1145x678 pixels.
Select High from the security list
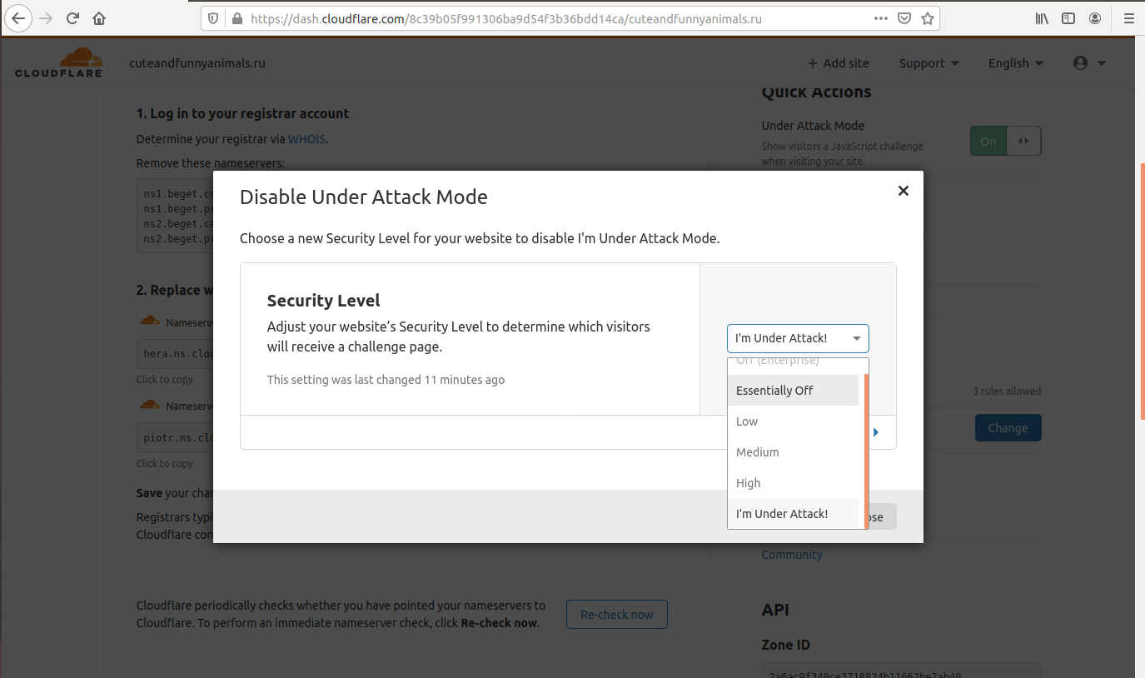click(x=749, y=483)
